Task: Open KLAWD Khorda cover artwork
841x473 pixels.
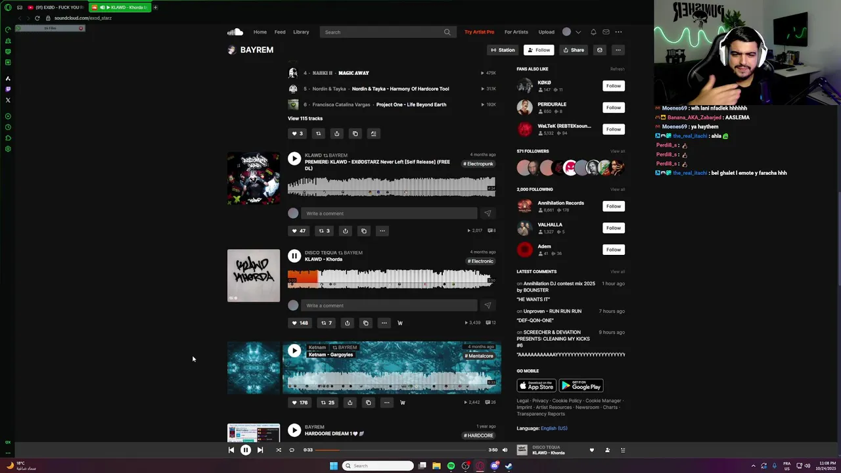Action: pyautogui.click(x=254, y=275)
